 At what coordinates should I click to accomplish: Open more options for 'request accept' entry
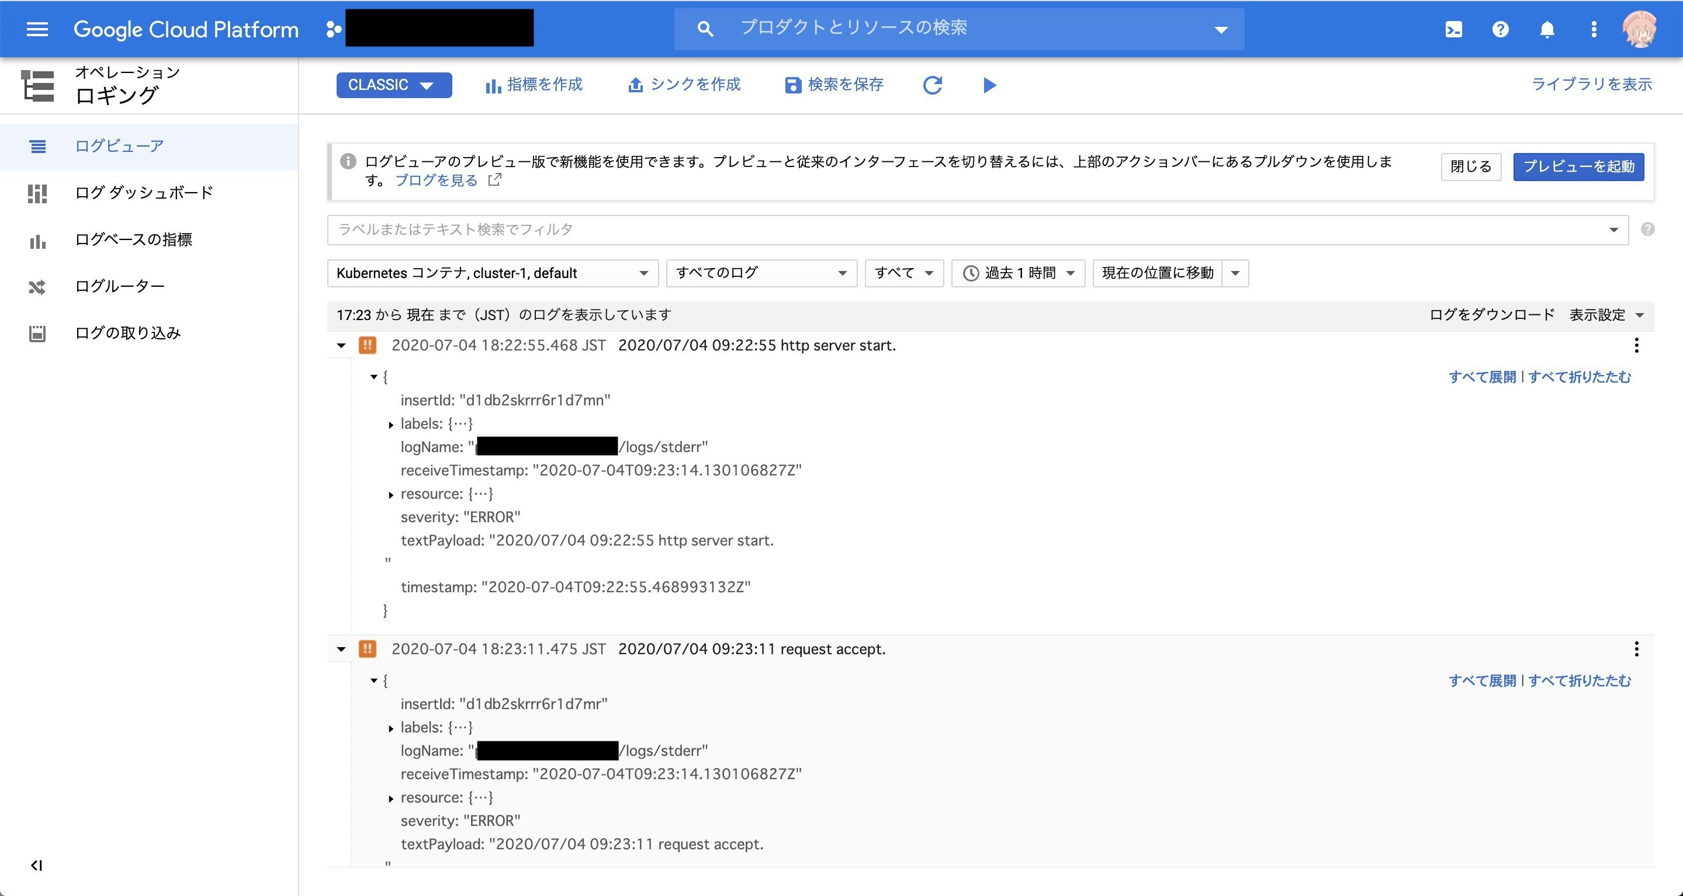click(1637, 649)
